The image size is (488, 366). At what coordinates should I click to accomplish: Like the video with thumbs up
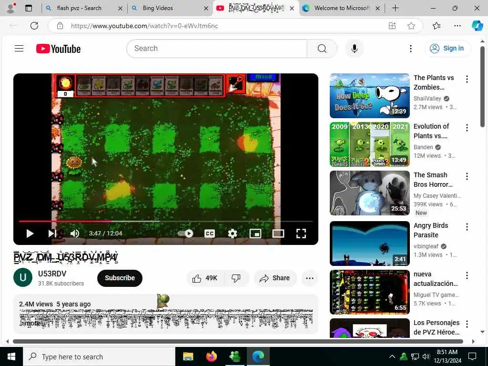click(x=205, y=278)
